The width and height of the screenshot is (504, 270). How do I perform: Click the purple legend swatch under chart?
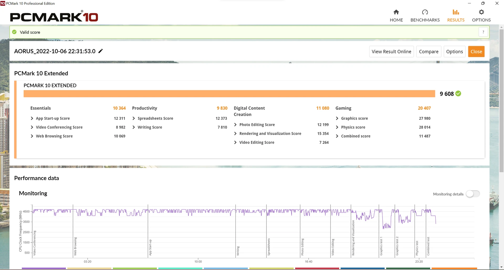[x=44, y=268]
